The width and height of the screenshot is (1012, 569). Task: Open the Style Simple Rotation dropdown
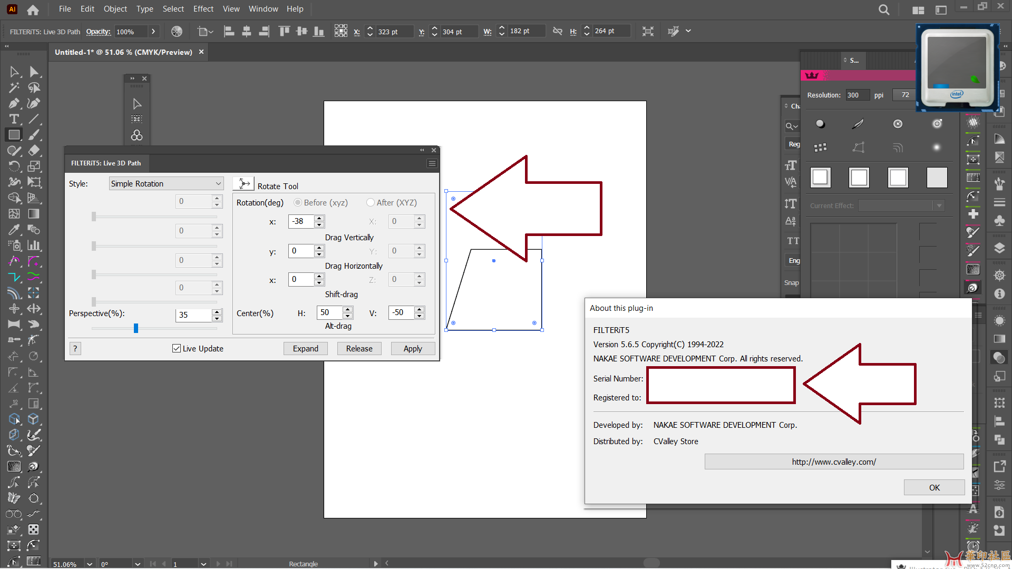point(166,183)
